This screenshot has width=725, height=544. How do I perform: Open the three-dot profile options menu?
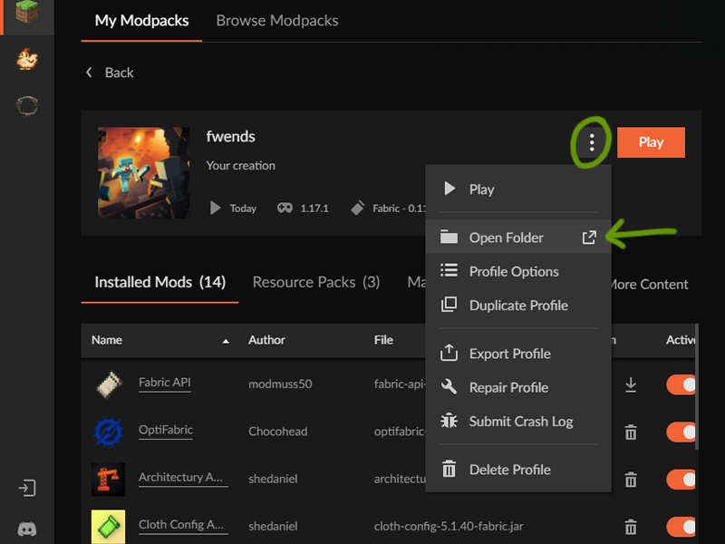(x=592, y=142)
